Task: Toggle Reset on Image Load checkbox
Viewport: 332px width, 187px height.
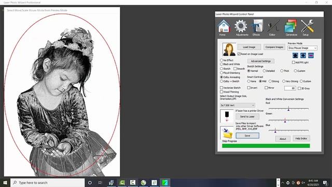Action: [239, 54]
